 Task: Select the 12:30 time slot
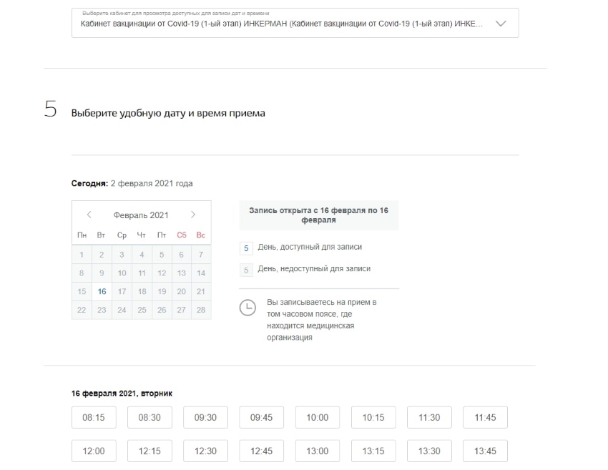coord(205,451)
